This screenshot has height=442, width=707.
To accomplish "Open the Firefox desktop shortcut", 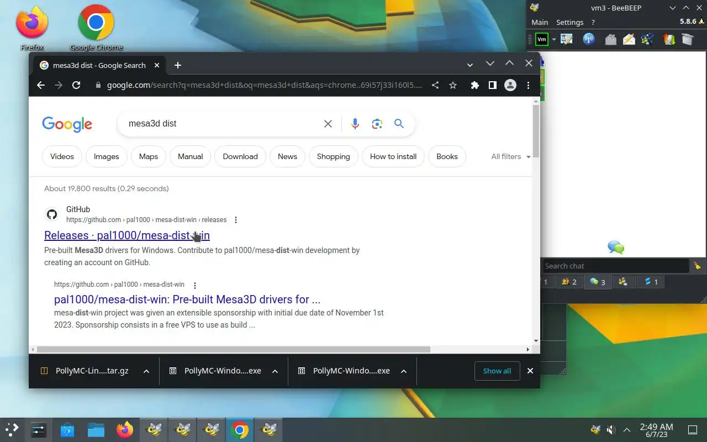I will pos(31,28).
